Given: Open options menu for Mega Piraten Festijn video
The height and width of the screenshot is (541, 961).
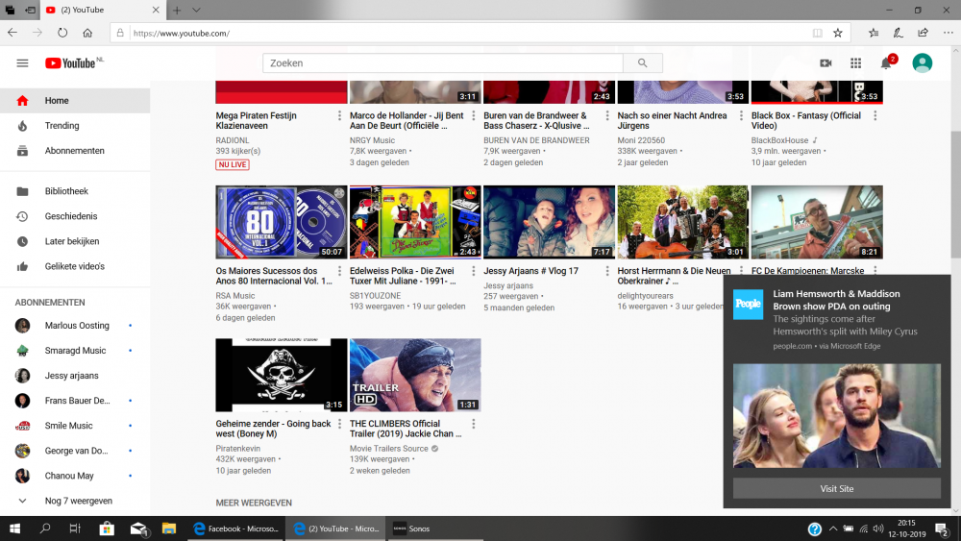Looking at the screenshot, I should point(339,116).
